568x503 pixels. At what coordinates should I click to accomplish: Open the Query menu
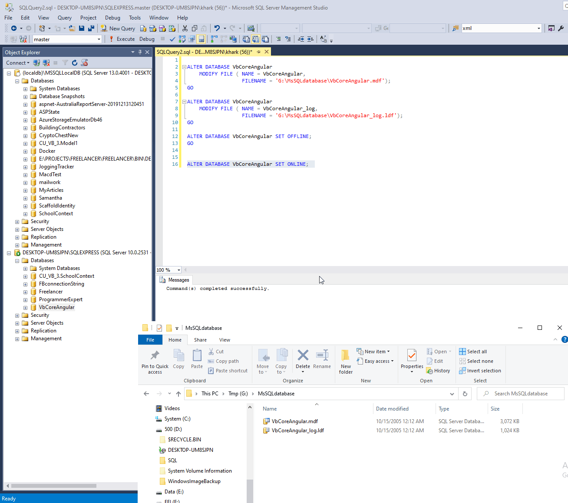click(x=64, y=18)
